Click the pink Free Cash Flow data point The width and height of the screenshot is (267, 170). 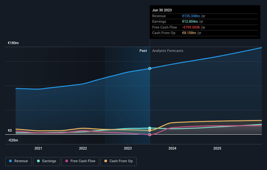coord(150,135)
